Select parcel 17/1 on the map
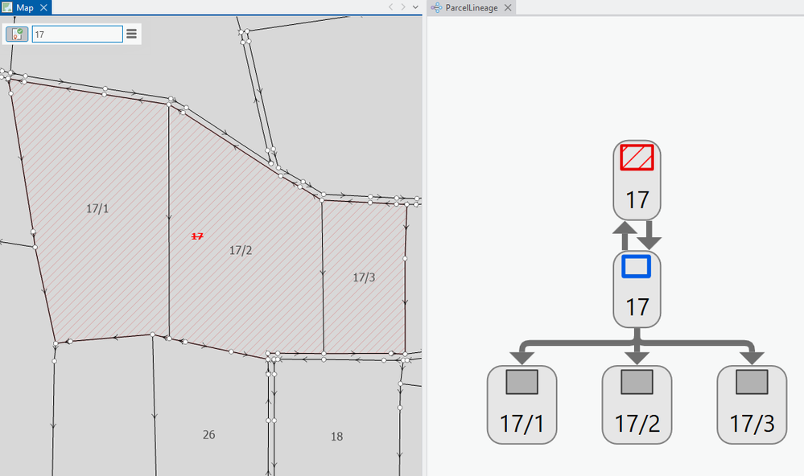 click(x=97, y=208)
